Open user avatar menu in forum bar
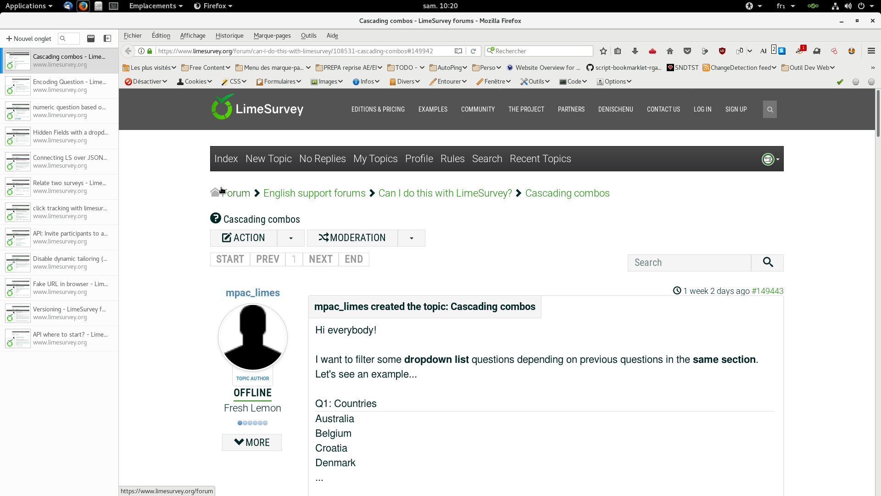The width and height of the screenshot is (881, 496). [771, 159]
